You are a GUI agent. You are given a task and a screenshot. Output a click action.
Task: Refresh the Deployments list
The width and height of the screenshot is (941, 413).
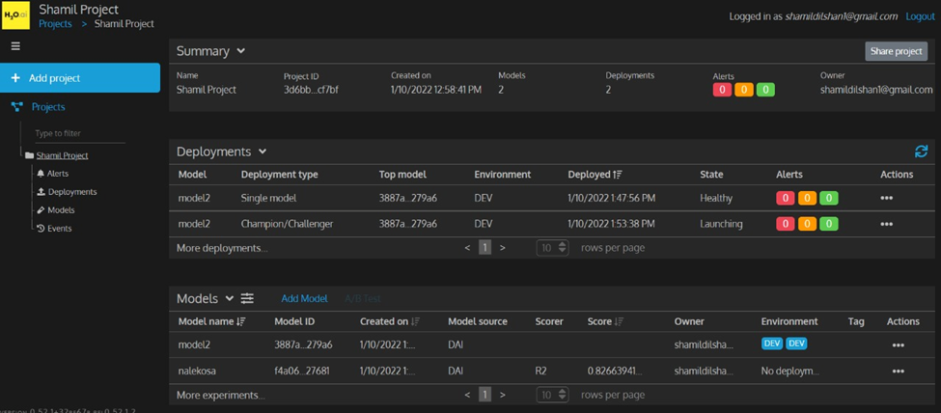pyautogui.click(x=921, y=151)
